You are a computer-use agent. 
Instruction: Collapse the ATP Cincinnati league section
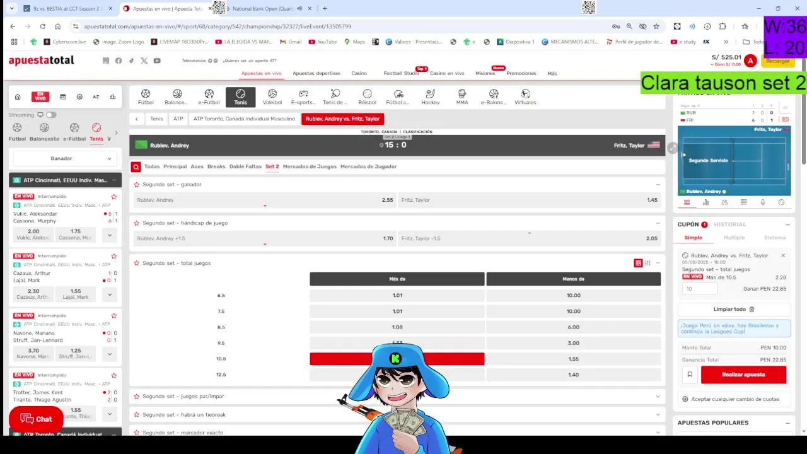113,180
